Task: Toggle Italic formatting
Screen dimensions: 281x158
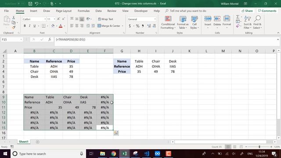Action: [x=29, y=26]
